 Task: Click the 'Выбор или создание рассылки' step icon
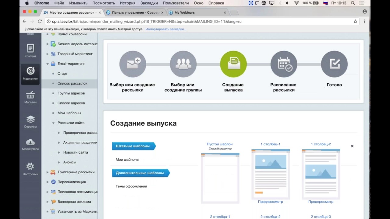pos(133,64)
